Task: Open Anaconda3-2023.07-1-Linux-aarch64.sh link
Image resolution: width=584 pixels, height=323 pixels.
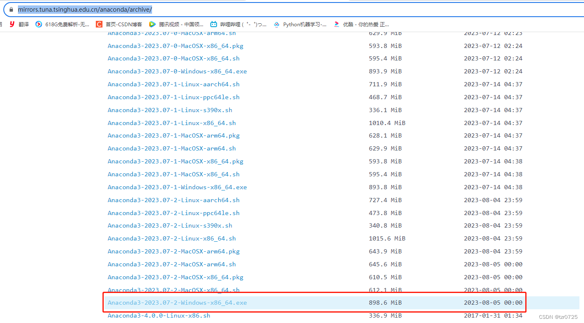Action: click(x=174, y=84)
